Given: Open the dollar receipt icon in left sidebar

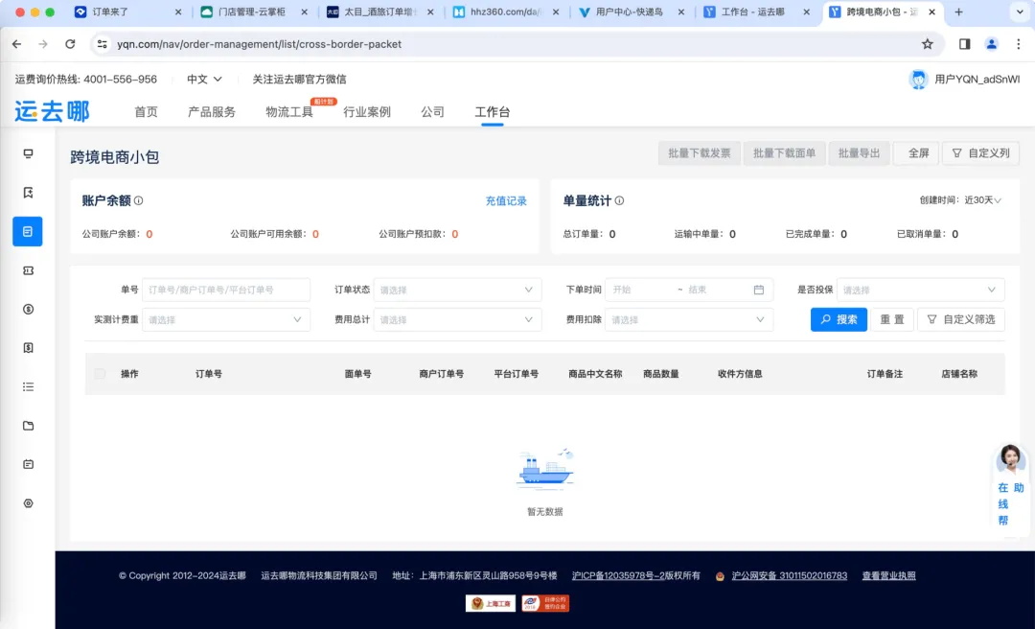Looking at the screenshot, I should [28, 347].
